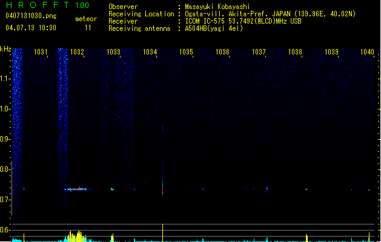Click the vertical spike echo past 1034

[162, 159]
